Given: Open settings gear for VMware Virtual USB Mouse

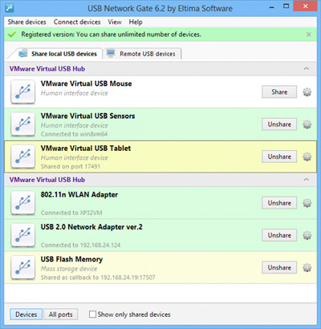Looking at the screenshot, I should 307,92.
